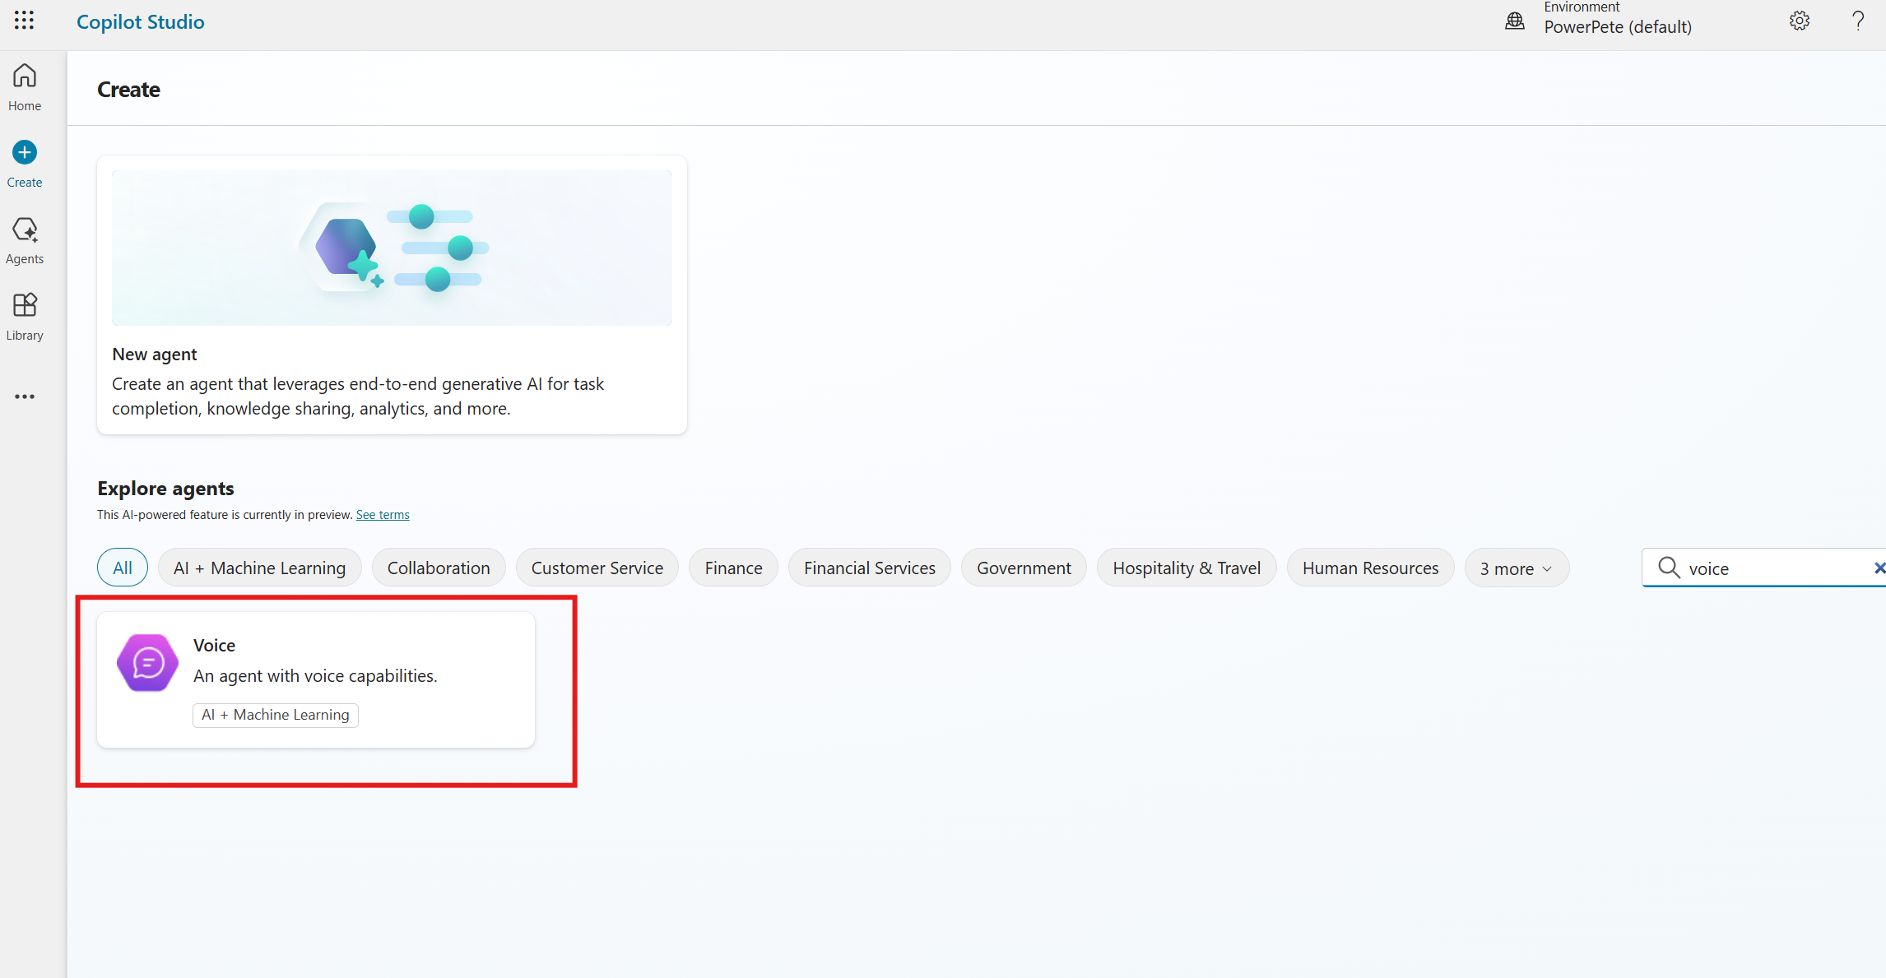1886x978 pixels.
Task: Filter by Collaboration
Action: pos(439,568)
